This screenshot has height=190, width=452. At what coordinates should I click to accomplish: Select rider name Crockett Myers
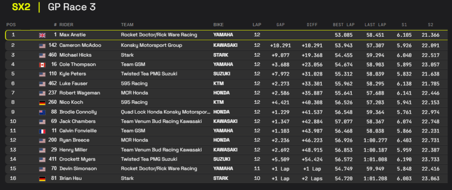click(77, 160)
